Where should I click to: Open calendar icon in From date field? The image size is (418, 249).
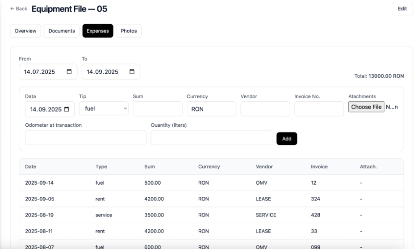(69, 72)
